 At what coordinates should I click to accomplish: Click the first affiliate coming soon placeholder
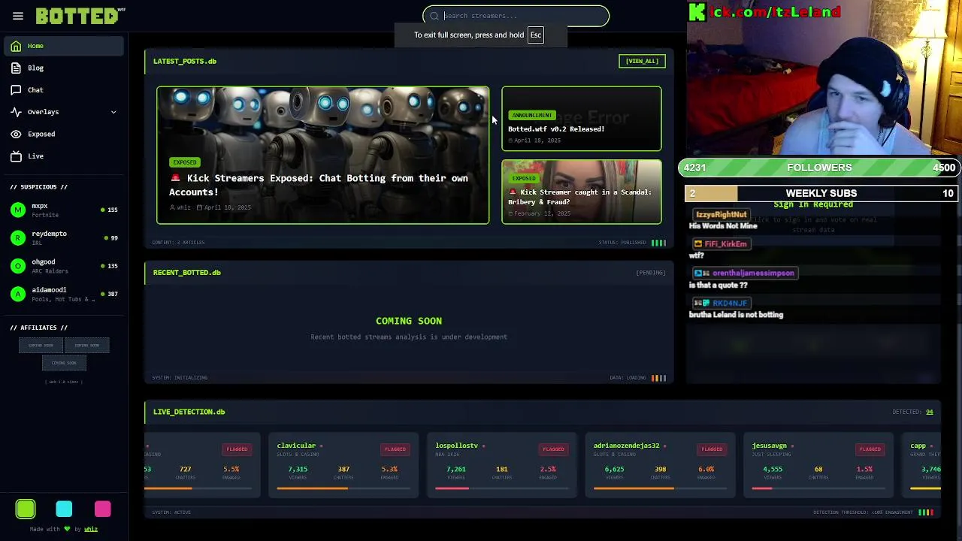[41, 346]
